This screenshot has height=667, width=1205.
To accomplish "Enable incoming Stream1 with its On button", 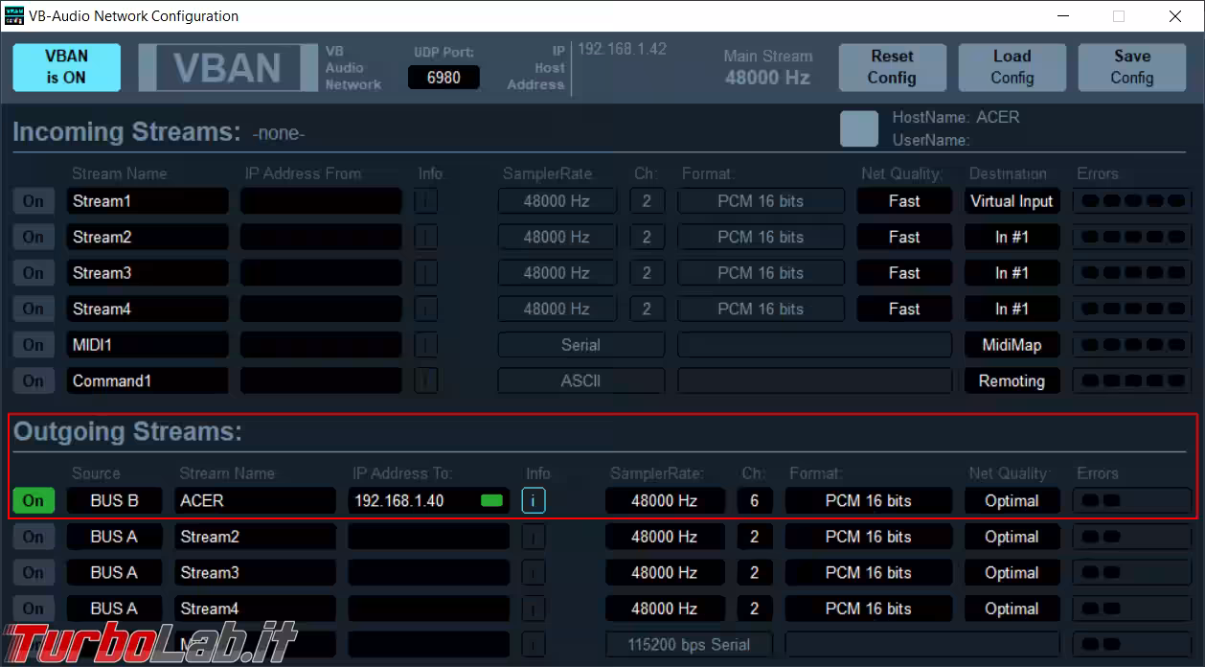I will 34,201.
